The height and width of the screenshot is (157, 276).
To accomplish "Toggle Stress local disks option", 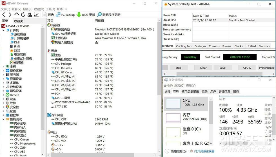I will (x=173, y=34).
